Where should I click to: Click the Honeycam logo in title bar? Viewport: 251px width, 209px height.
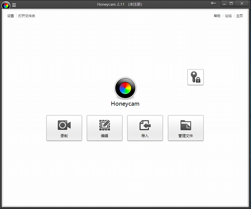[x=6, y=5]
